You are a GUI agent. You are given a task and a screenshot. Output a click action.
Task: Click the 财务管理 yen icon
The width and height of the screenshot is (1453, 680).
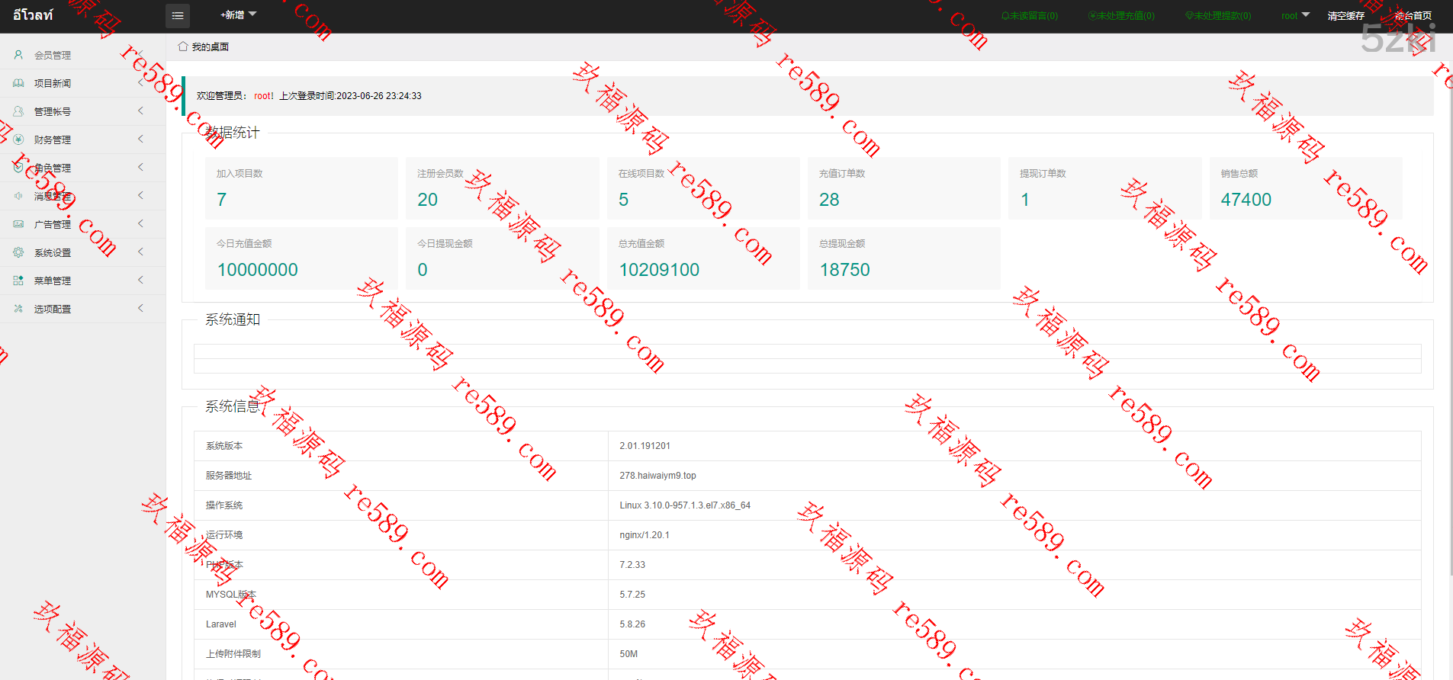point(18,140)
